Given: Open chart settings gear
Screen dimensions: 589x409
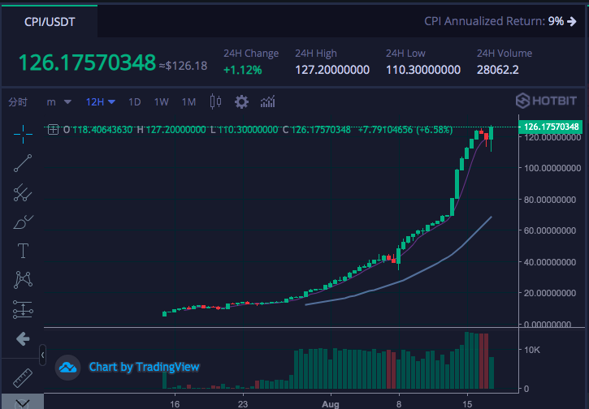Looking at the screenshot, I should [x=241, y=101].
